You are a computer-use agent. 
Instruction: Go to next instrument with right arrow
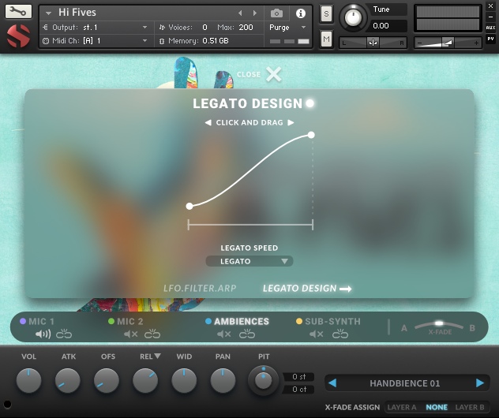[254, 13]
